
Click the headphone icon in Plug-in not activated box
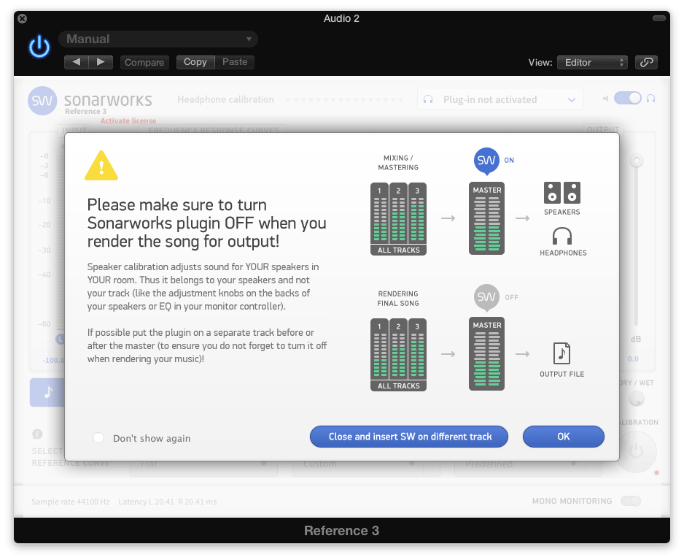(428, 99)
